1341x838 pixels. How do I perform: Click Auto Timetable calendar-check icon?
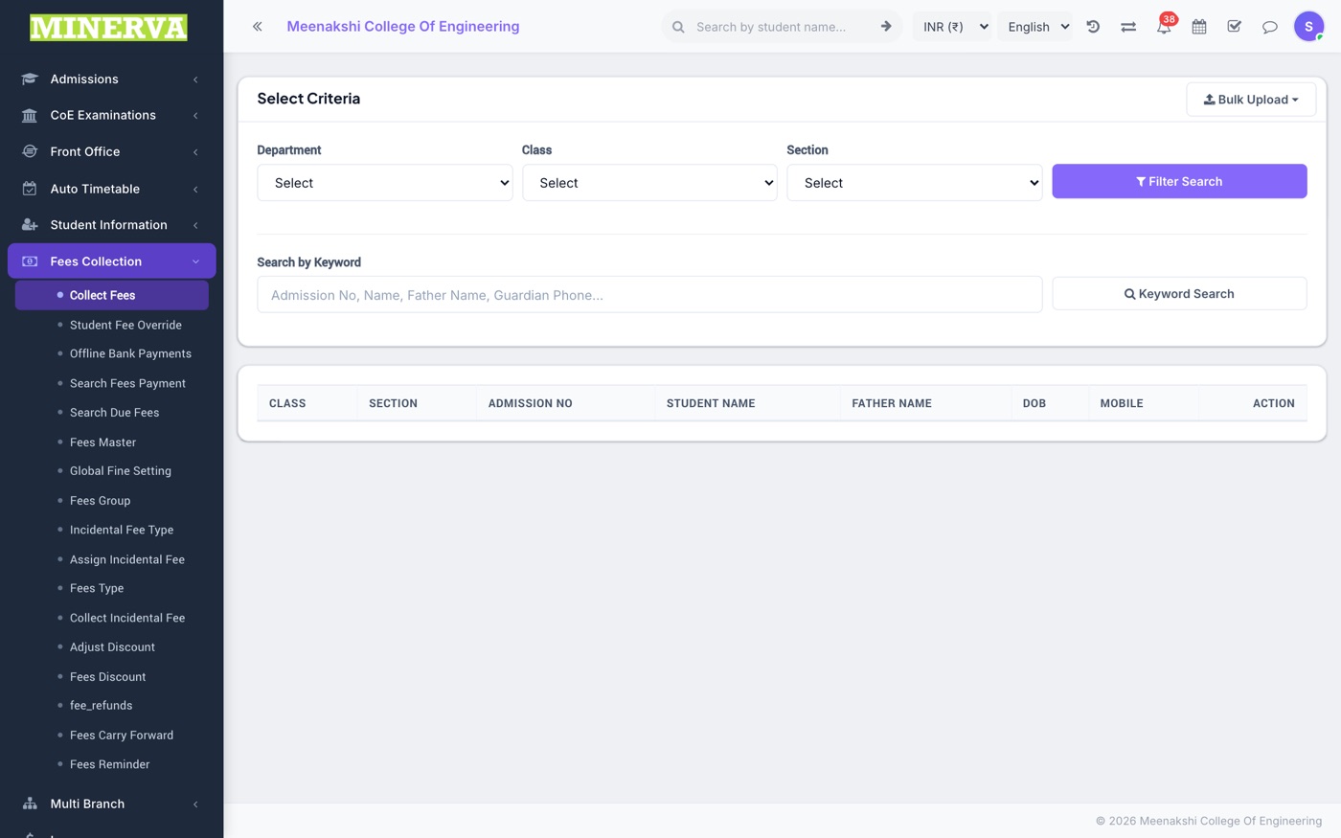pyautogui.click(x=30, y=189)
